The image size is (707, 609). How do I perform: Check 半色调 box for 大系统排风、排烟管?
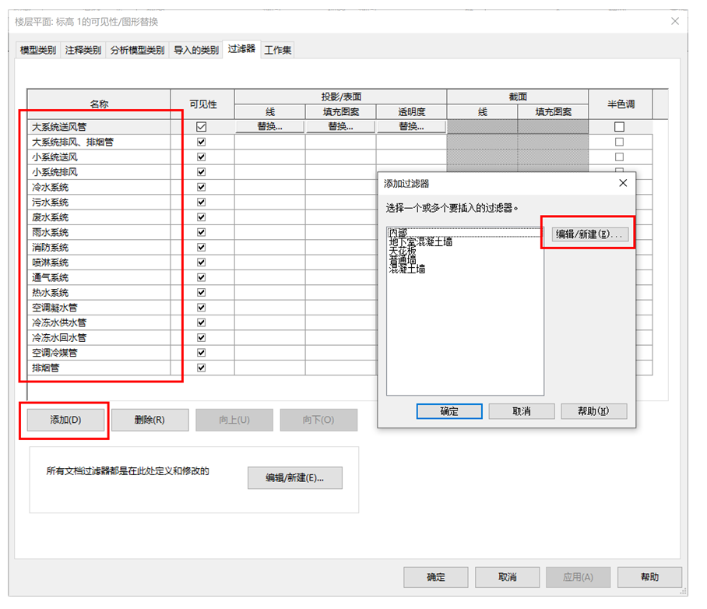(620, 142)
